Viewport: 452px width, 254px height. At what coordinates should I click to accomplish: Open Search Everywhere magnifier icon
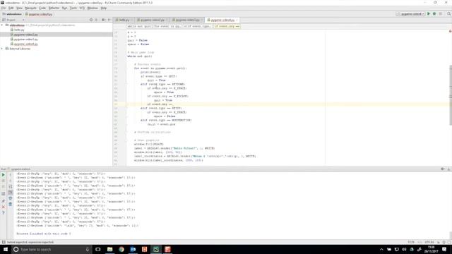click(449, 14)
